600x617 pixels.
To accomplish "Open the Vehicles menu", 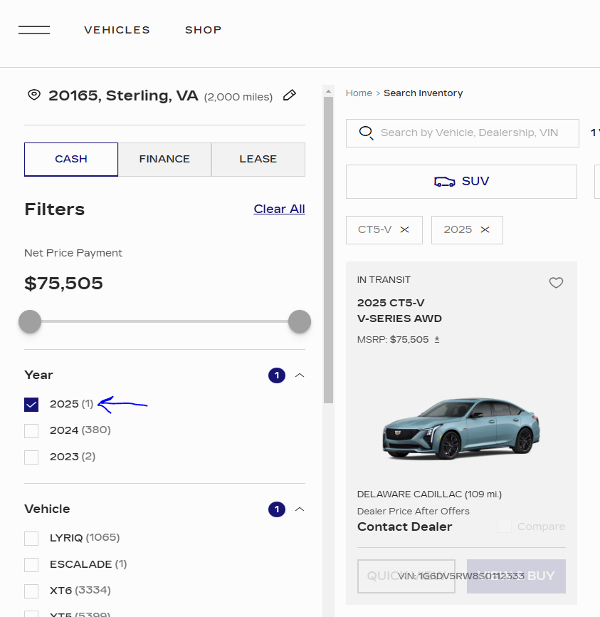I will click(x=117, y=30).
